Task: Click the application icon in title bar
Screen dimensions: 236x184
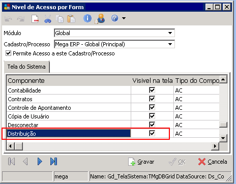Action: point(7,7)
